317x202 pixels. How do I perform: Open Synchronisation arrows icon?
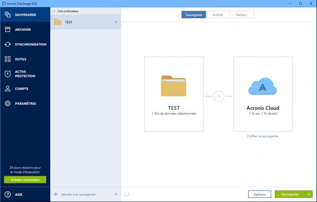pos(8,44)
